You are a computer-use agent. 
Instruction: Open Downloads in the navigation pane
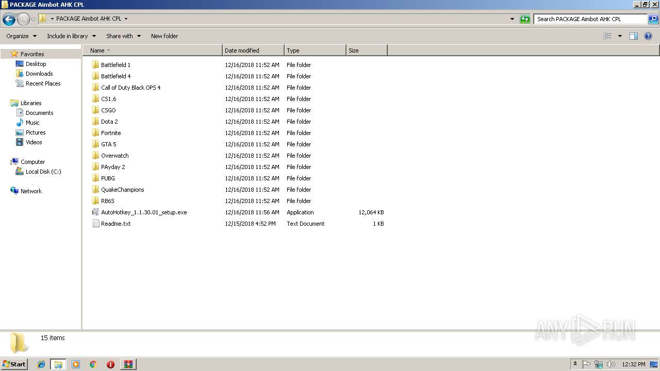(39, 74)
